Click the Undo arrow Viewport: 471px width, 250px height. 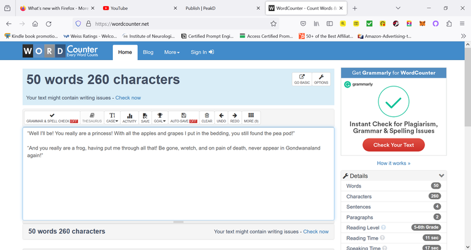pyautogui.click(x=221, y=118)
